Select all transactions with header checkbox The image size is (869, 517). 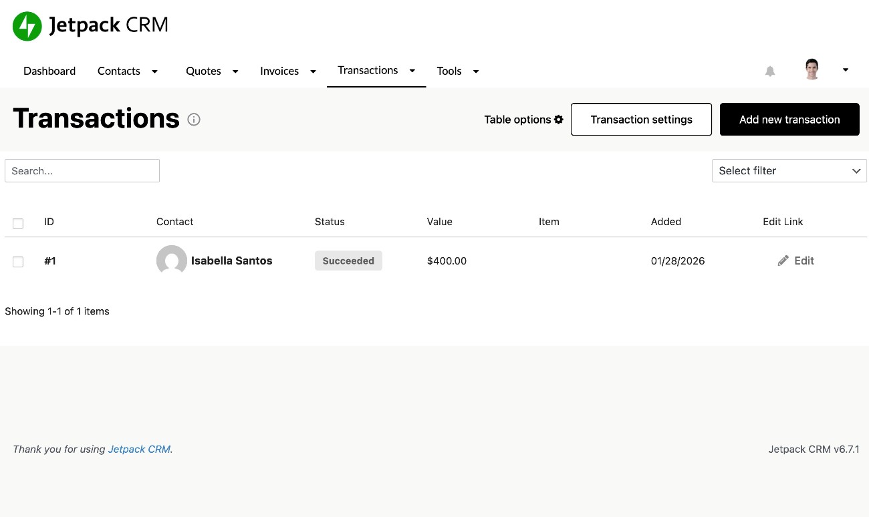point(18,223)
